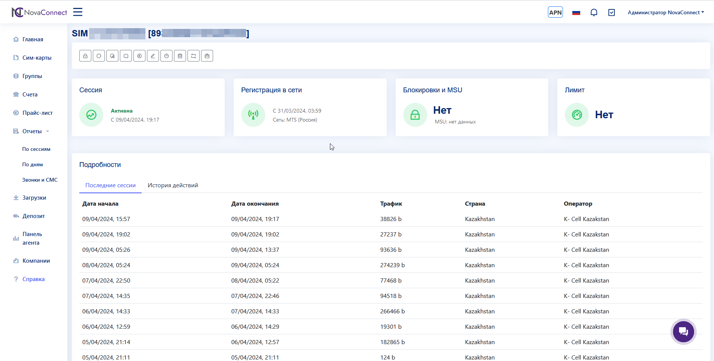Screen dimensions: 714x361
Task: Click the pencil edit icon in the toolbar
Action: [x=153, y=56]
